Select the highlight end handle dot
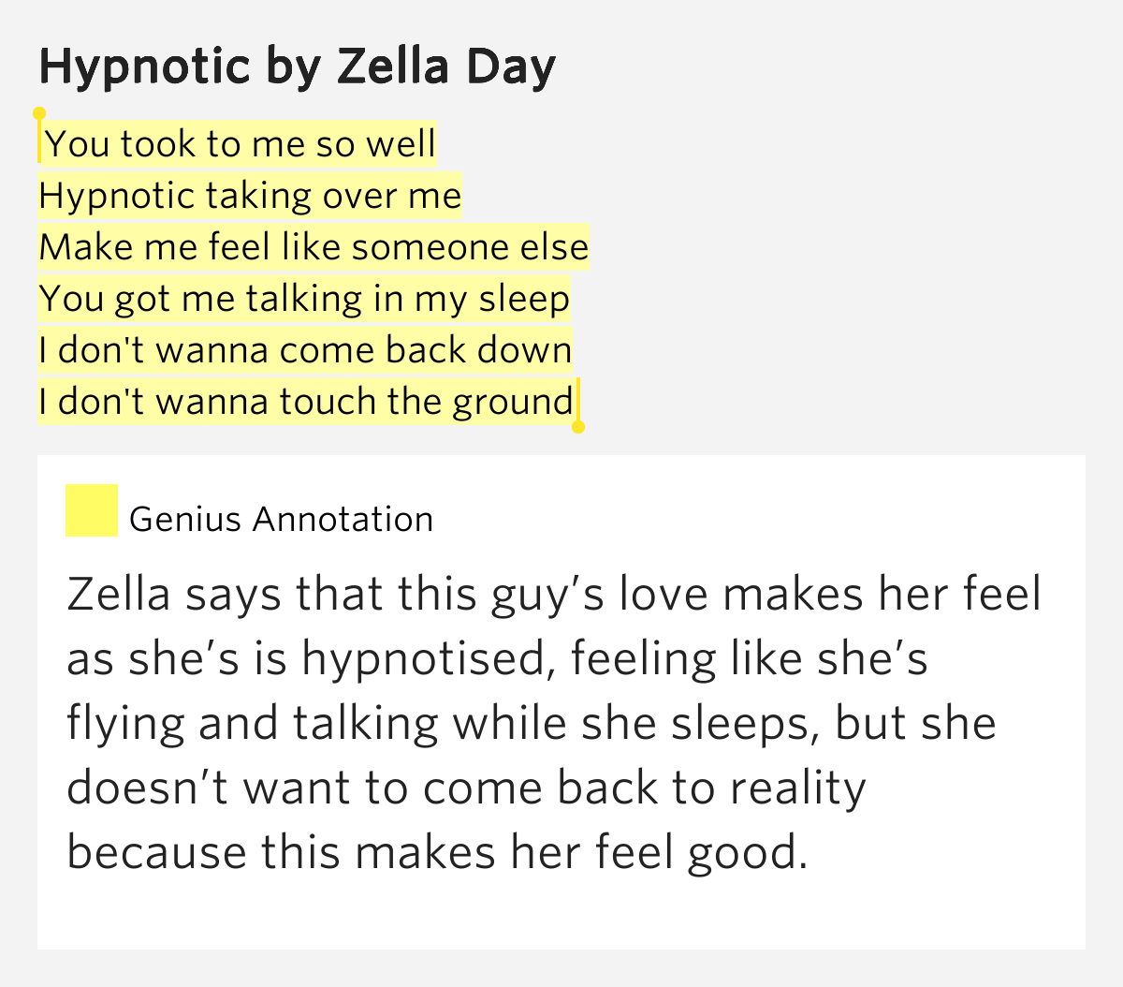The height and width of the screenshot is (987, 1123). pyautogui.click(x=578, y=427)
